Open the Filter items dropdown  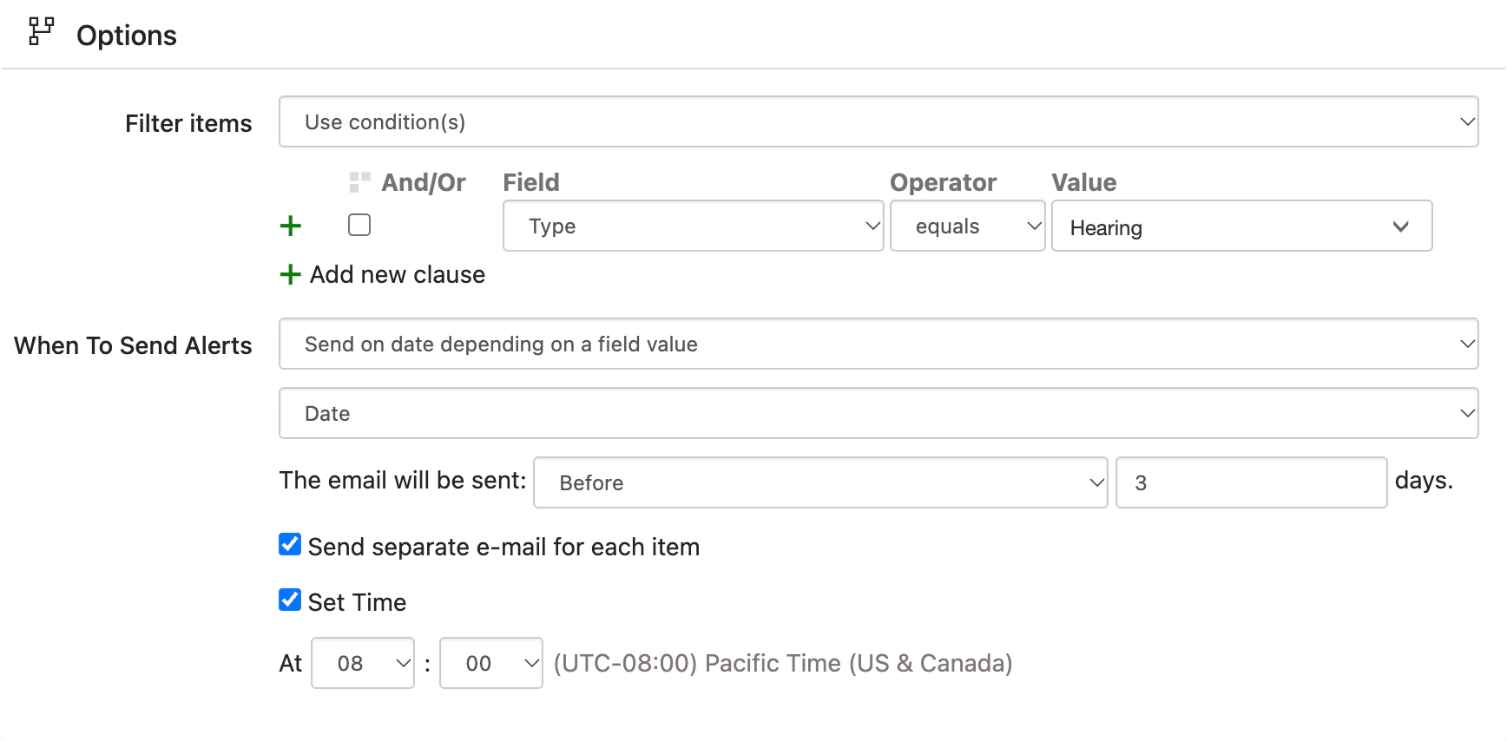[879, 121]
